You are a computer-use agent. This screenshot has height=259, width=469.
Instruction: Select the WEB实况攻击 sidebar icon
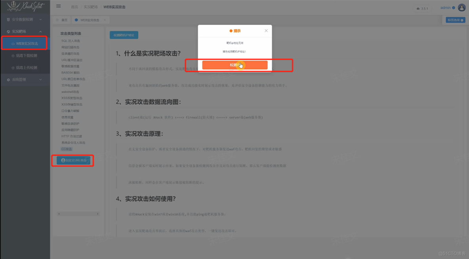[13, 43]
